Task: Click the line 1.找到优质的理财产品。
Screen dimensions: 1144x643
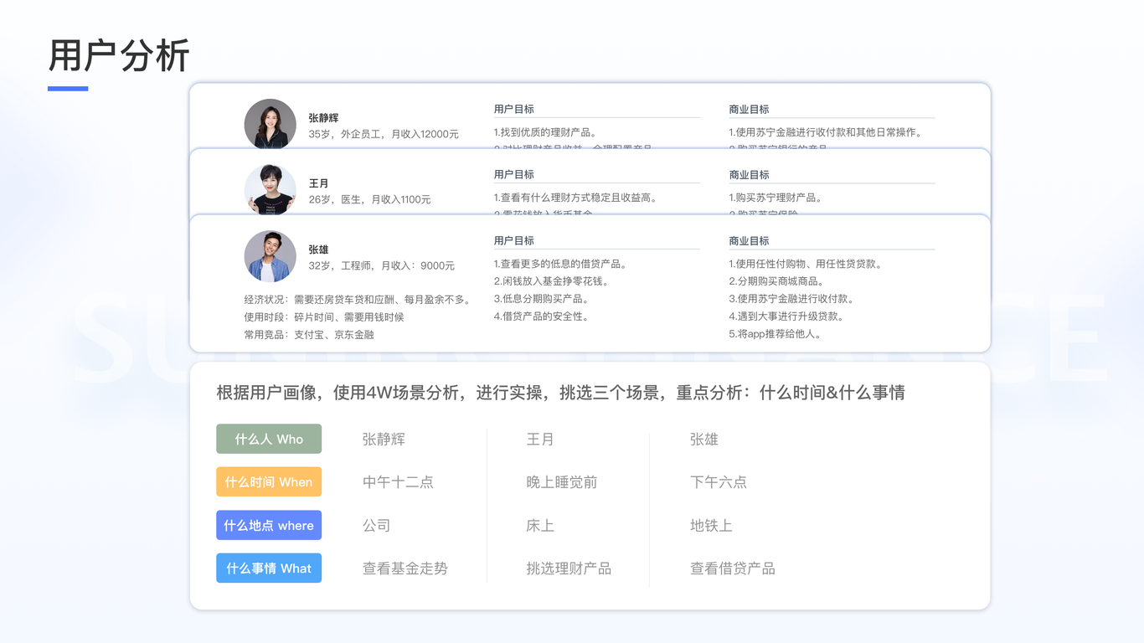Action: coord(545,132)
